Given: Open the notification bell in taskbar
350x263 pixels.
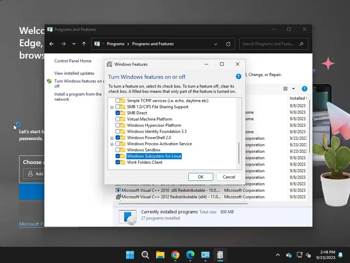Looking at the screenshot, I should coord(341,255).
